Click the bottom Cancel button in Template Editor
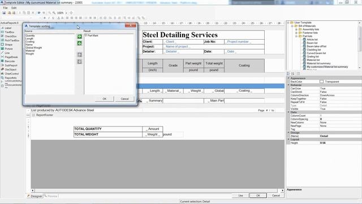 pyautogui.click(x=276, y=195)
